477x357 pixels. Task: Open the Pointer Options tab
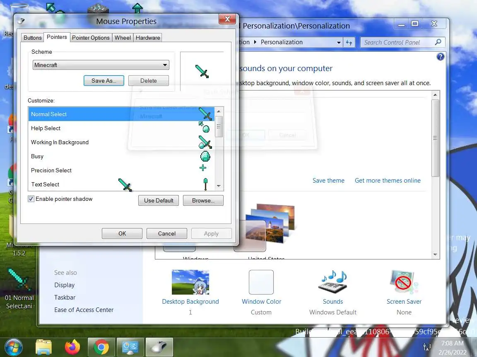pos(91,38)
